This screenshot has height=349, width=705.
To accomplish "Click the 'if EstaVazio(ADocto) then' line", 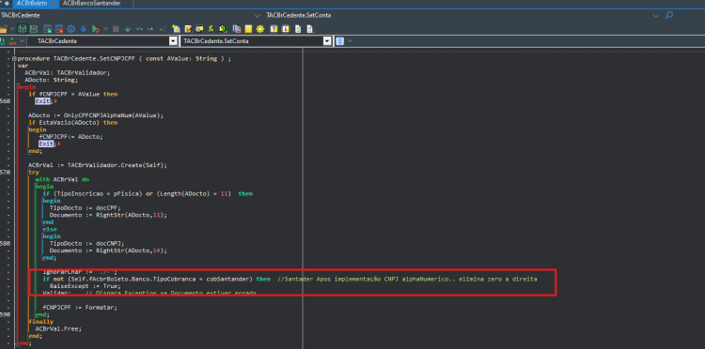I will tap(72, 122).
